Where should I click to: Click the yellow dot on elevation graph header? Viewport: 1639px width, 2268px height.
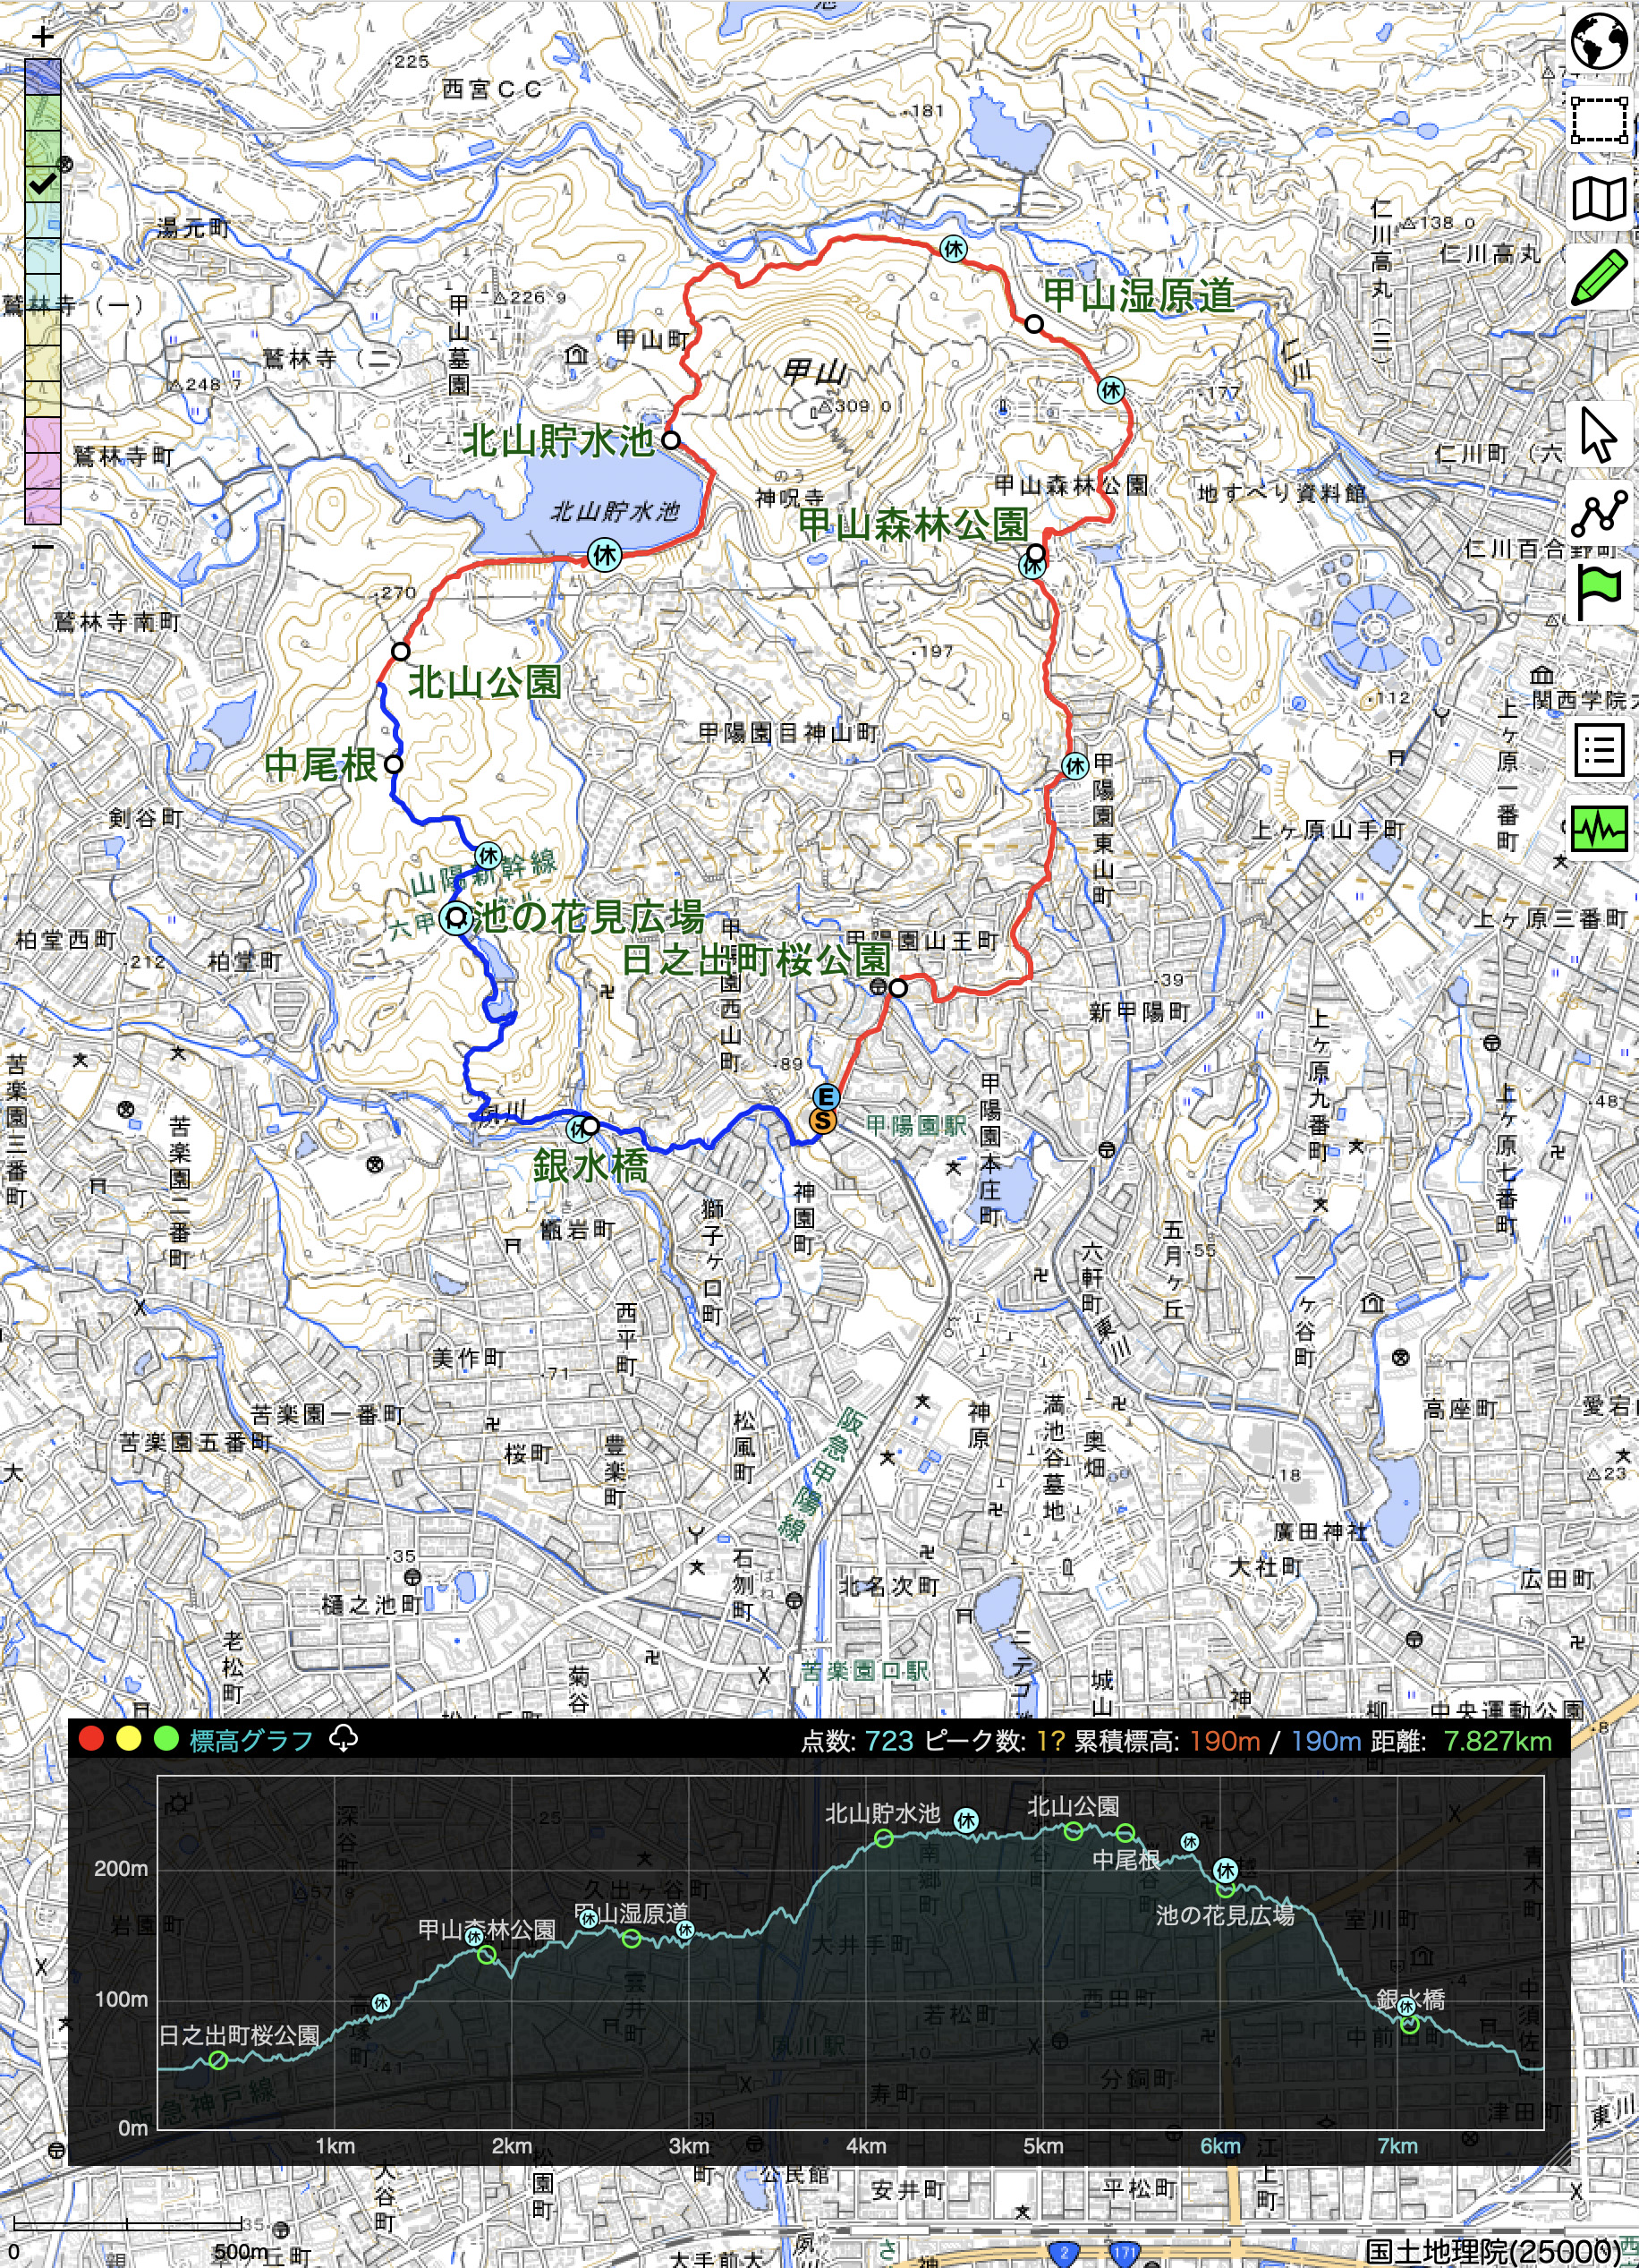128,1739
